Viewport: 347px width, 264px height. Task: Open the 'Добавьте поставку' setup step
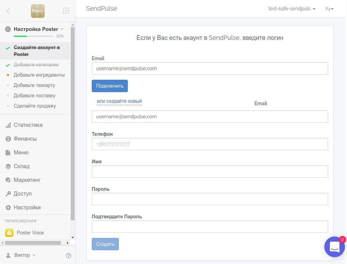[x=34, y=96]
